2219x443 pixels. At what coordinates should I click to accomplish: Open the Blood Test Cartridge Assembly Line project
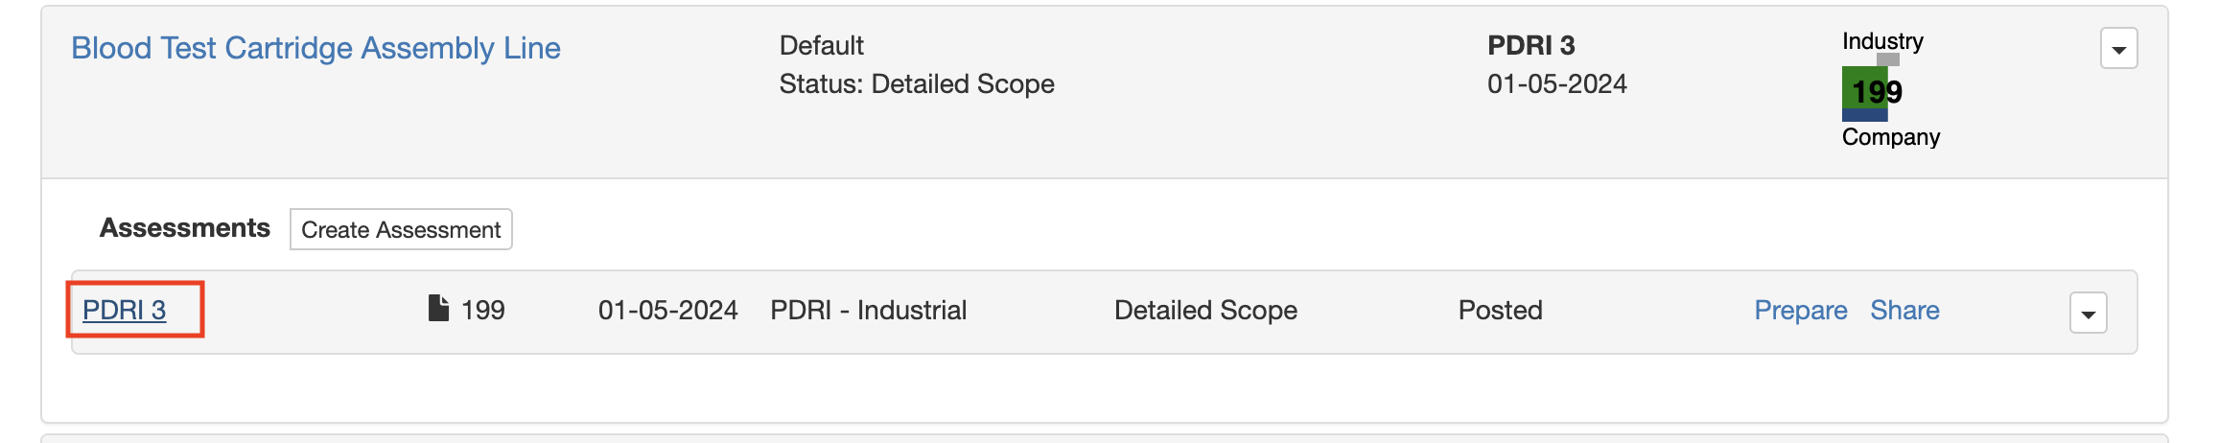click(315, 48)
